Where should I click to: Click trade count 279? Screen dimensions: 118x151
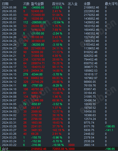(x=26, y=75)
